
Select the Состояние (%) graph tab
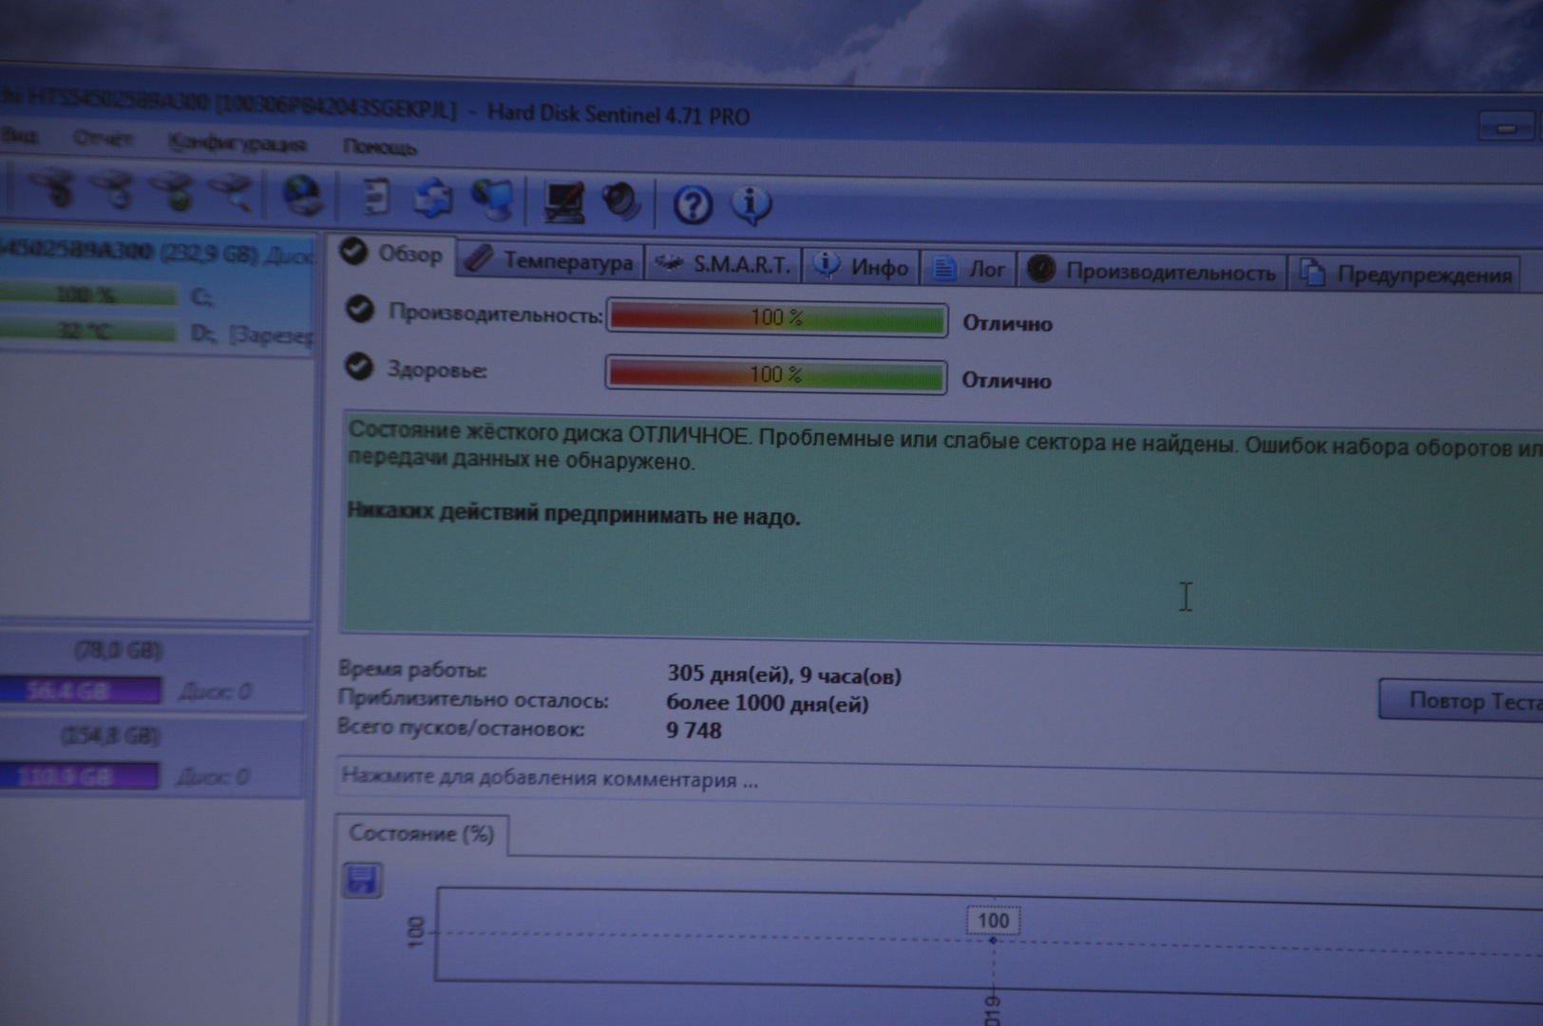click(x=421, y=834)
